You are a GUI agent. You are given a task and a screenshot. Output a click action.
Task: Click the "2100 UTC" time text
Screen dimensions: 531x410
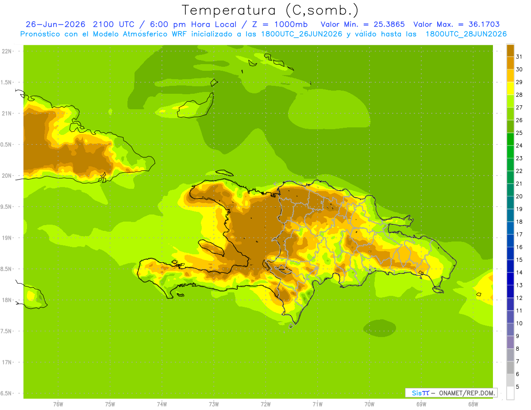[114, 24]
